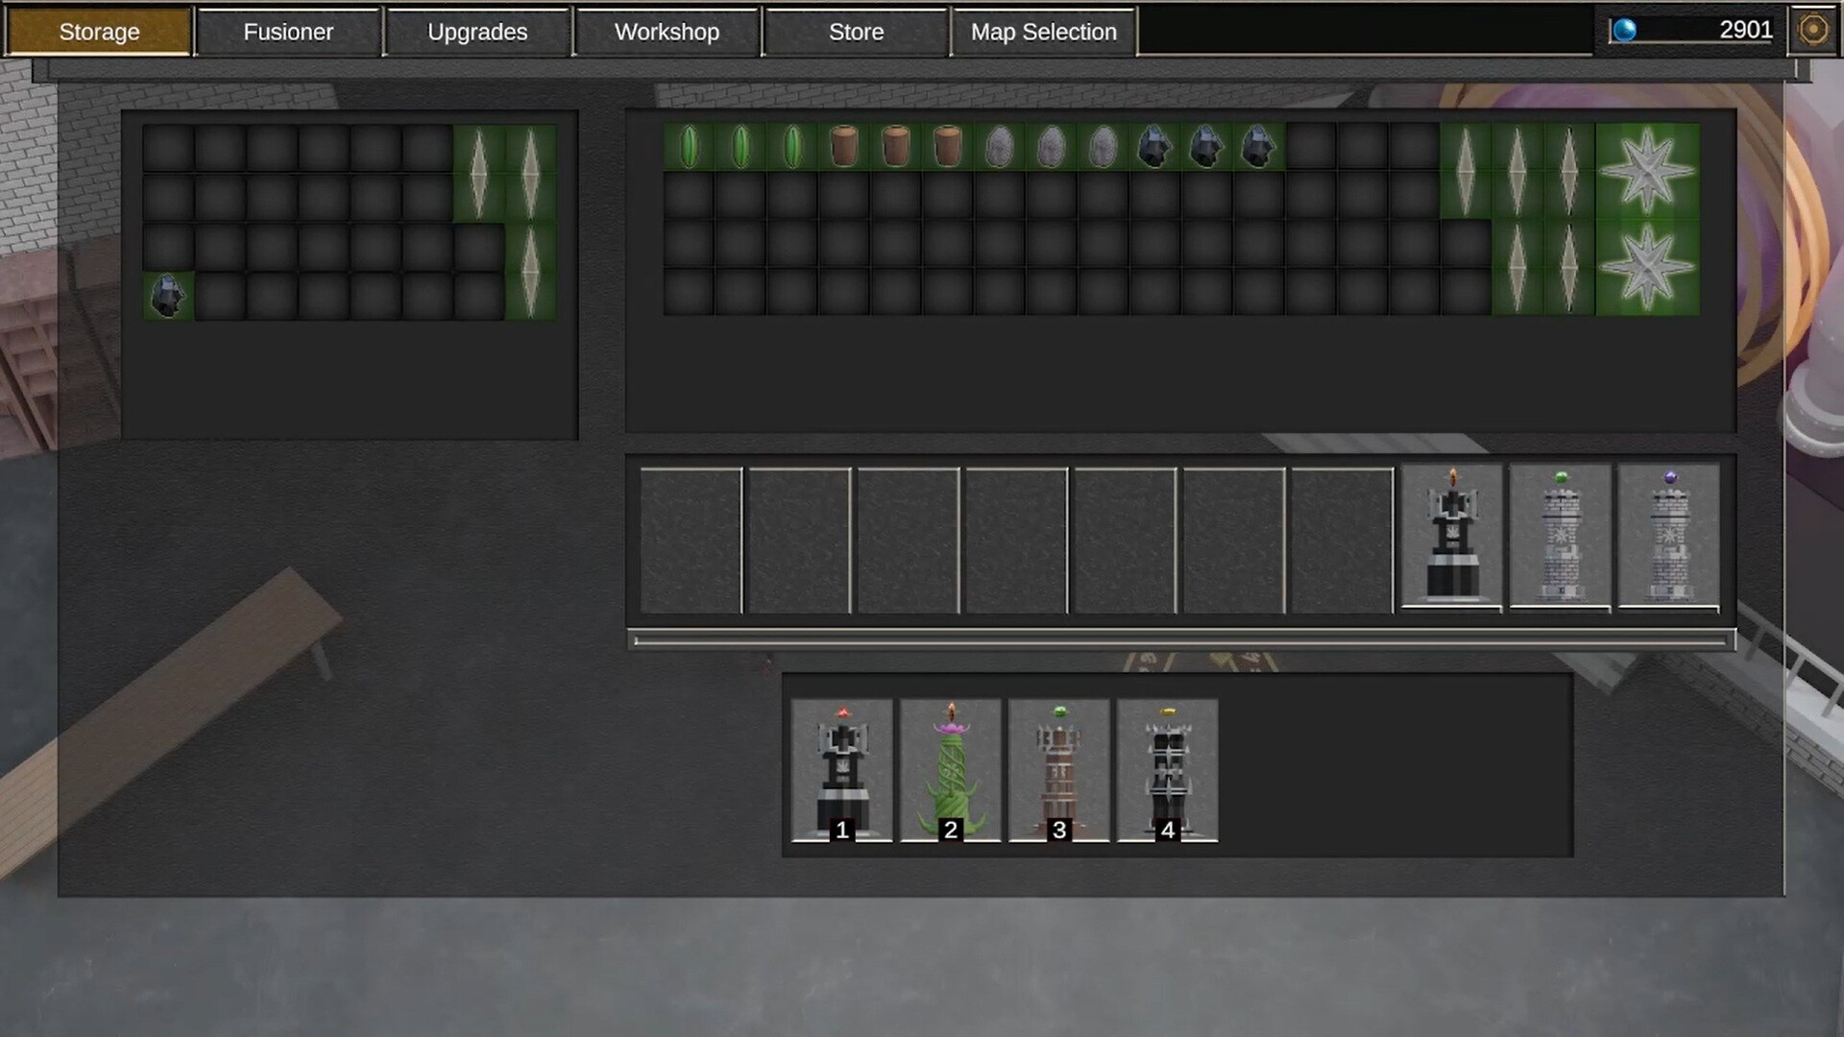Image resolution: width=1844 pixels, height=1037 pixels.
Task: Select tower 1, the black cannon tower
Action: [841, 768]
